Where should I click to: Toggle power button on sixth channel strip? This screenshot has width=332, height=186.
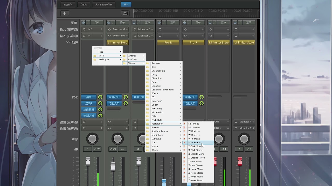coord(210,23)
